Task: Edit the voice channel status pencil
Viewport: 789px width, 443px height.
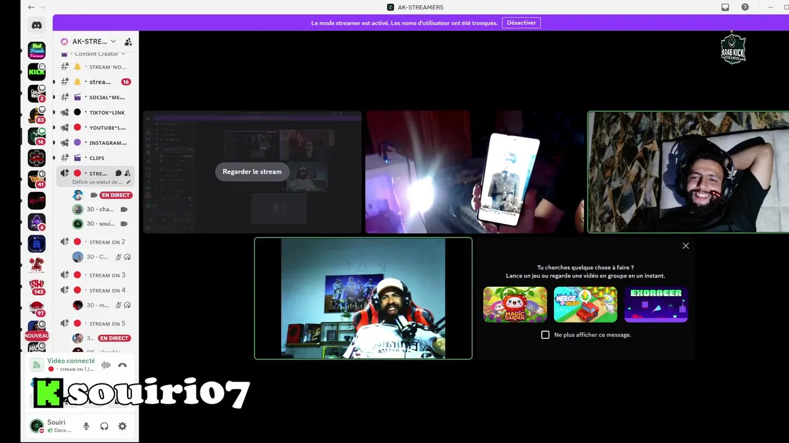Action: (129, 182)
